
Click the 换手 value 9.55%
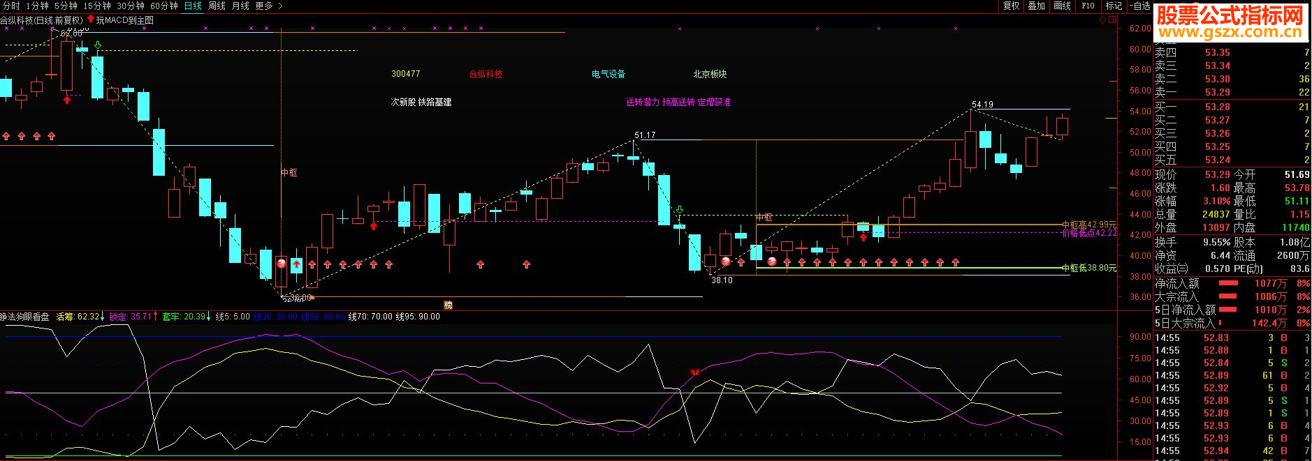(x=1216, y=242)
